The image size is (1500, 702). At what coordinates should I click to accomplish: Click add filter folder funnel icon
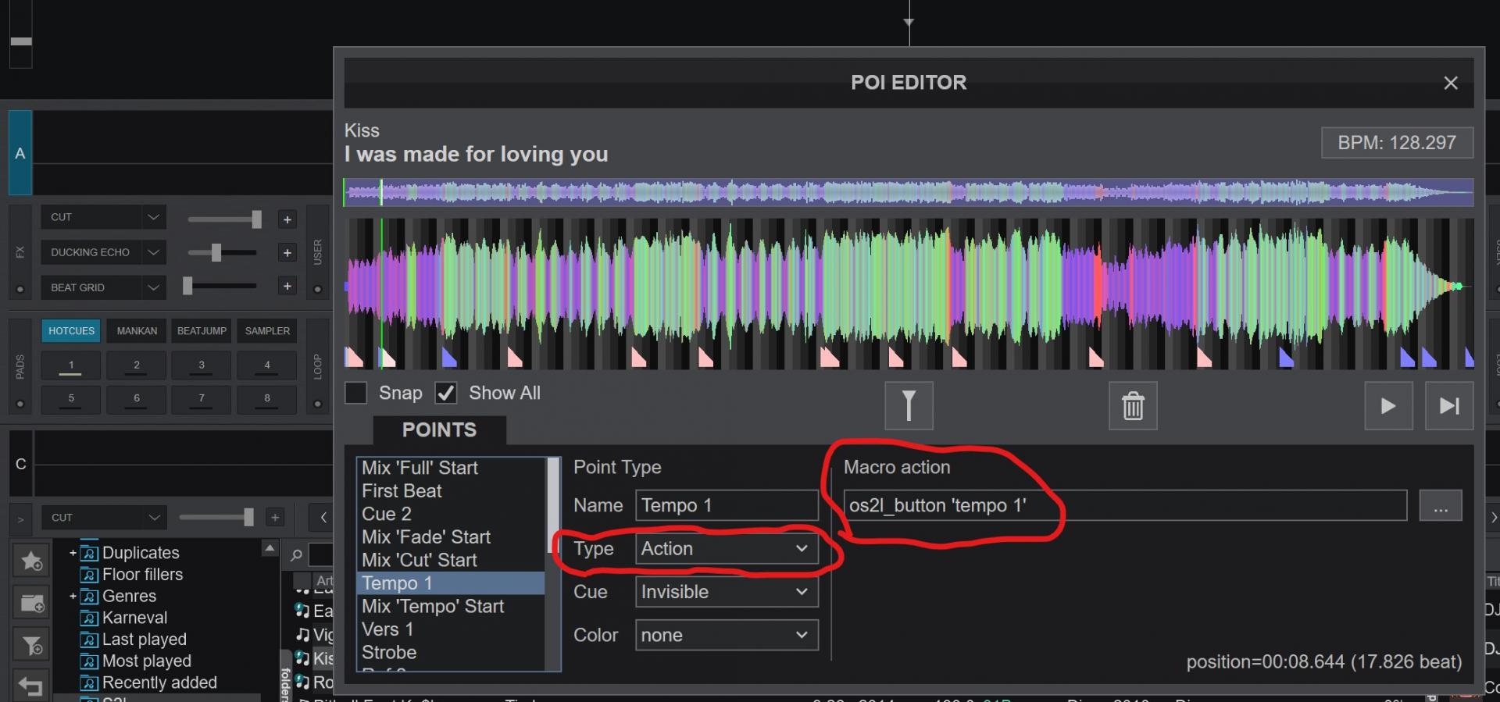point(32,645)
